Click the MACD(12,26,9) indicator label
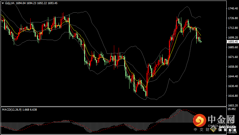 [12, 109]
